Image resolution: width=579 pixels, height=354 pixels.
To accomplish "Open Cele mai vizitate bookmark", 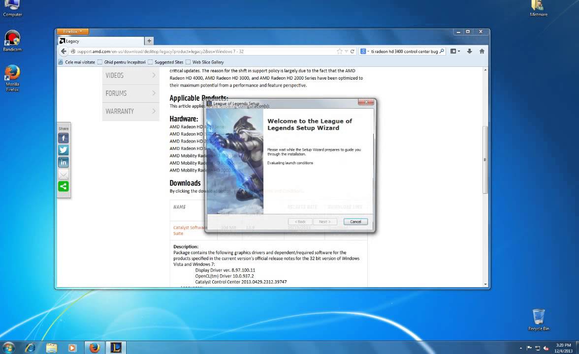I will click(x=76, y=62).
